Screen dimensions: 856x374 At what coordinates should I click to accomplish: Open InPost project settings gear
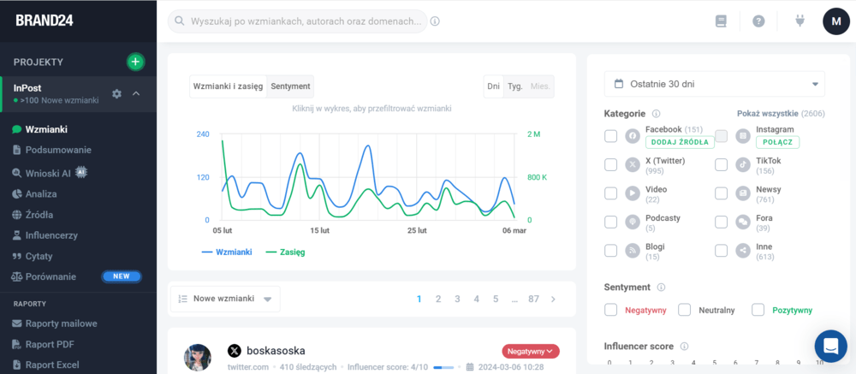coord(116,94)
